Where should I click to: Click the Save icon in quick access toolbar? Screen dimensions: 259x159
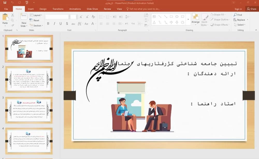click(5, 3)
